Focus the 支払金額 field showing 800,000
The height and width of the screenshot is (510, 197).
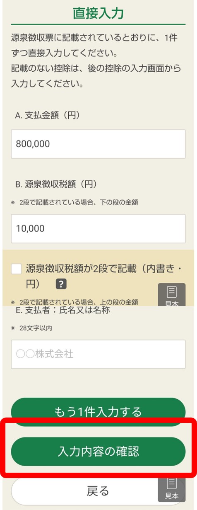point(98,144)
